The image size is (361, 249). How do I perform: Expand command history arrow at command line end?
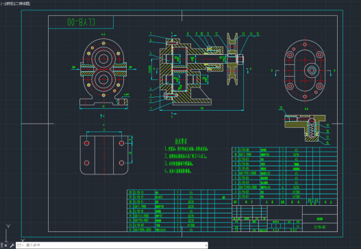pyautogui.click(x=206, y=246)
